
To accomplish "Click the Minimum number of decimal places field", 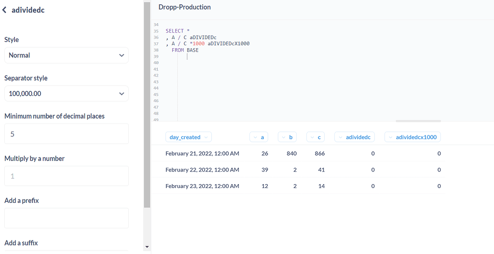I will [67, 134].
